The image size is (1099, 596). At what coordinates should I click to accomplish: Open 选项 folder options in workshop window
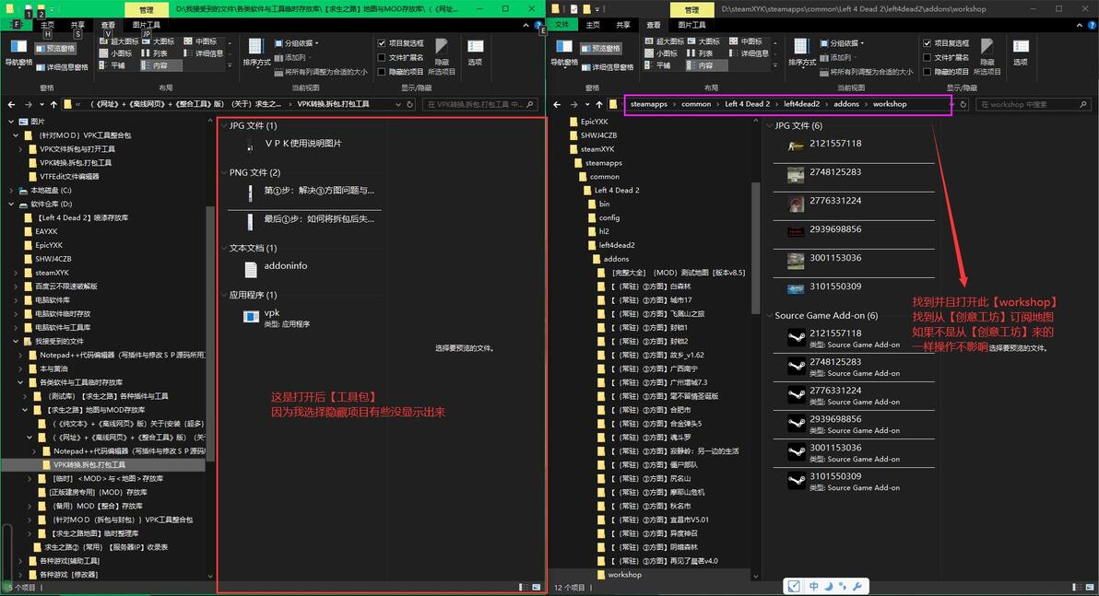click(1021, 53)
